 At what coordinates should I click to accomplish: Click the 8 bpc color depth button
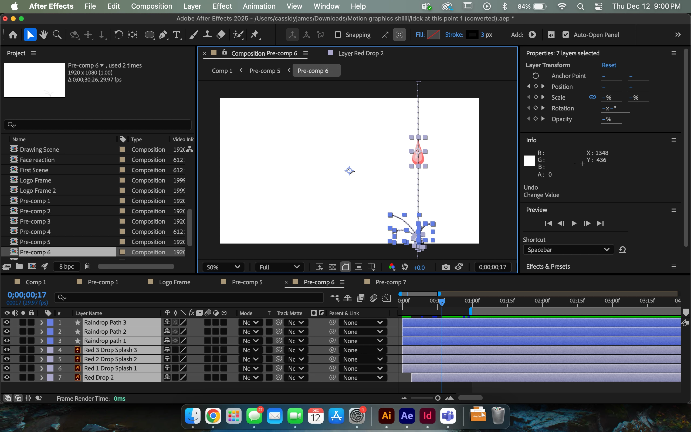tap(66, 266)
